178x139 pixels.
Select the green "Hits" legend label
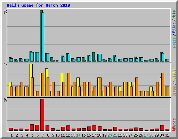[x=174, y=14]
